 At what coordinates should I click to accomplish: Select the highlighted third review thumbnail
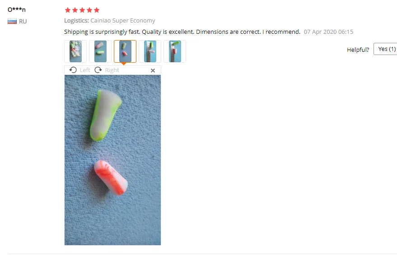(125, 51)
